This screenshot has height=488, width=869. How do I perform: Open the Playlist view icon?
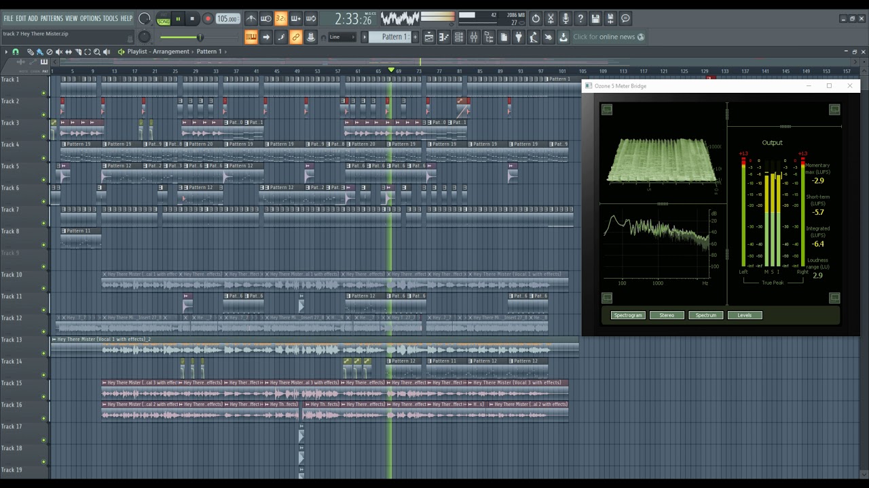(429, 37)
